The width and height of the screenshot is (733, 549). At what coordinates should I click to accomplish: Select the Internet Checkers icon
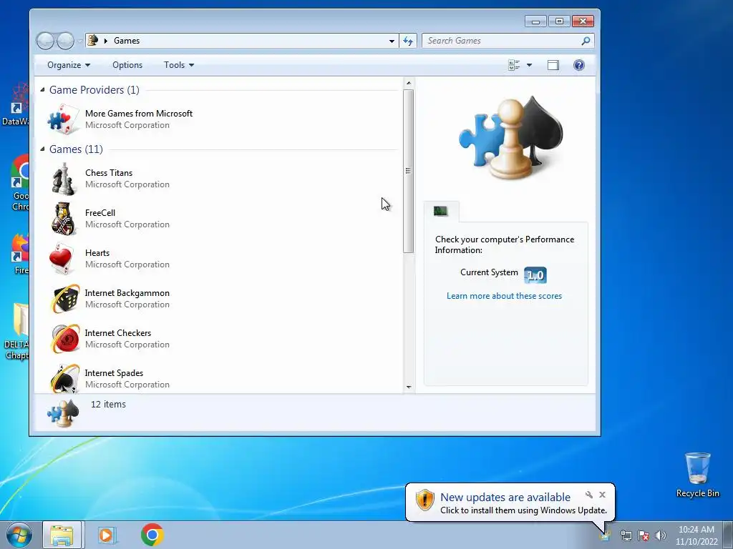[x=64, y=338]
